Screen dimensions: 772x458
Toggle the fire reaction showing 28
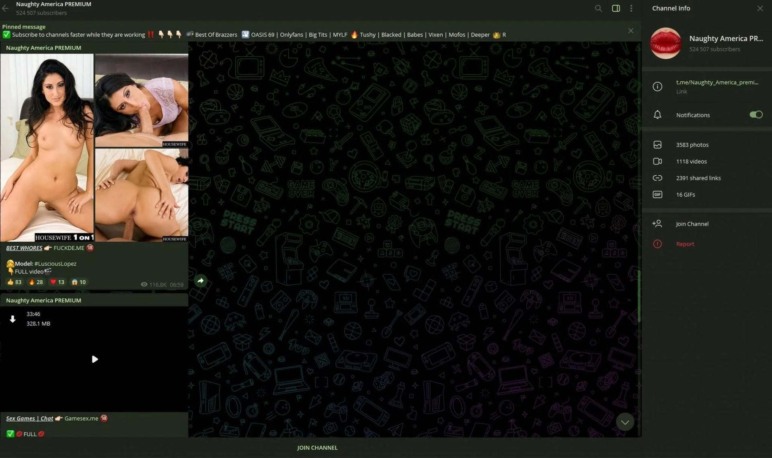(36, 282)
